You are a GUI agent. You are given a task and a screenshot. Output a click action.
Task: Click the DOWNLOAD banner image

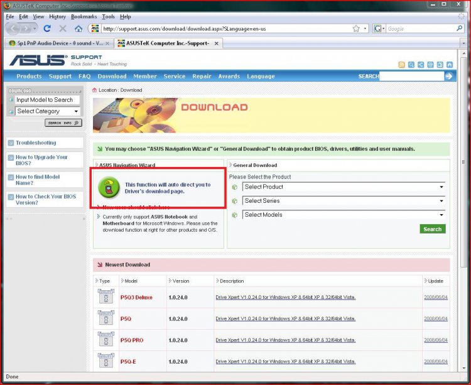pos(271,116)
